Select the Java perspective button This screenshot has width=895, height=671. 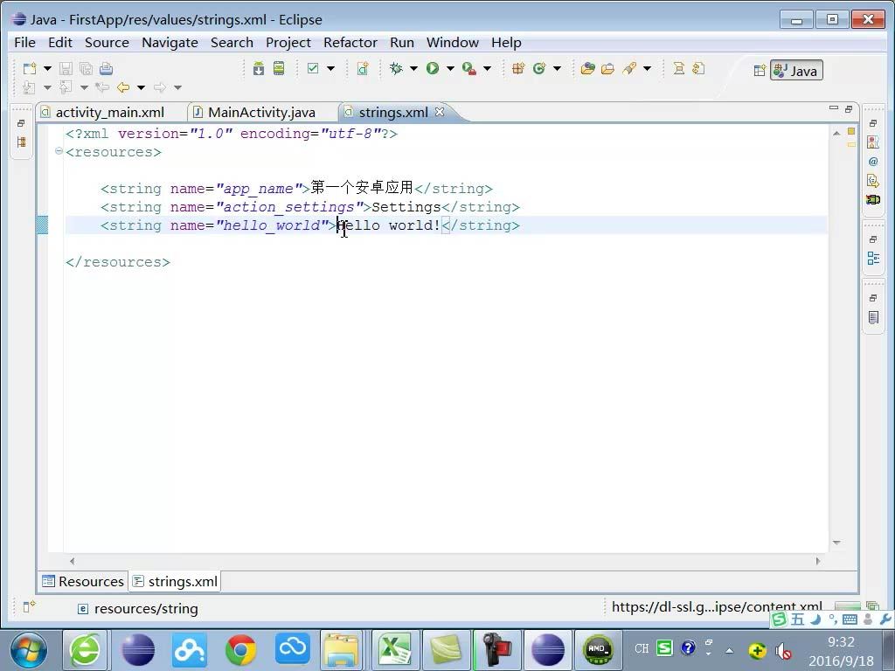coord(796,70)
